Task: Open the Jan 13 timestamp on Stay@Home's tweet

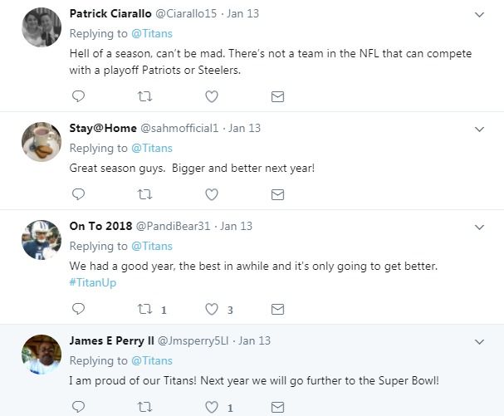Action: [x=244, y=128]
